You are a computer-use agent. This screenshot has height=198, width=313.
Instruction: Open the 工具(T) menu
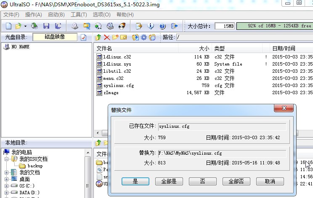(79, 15)
